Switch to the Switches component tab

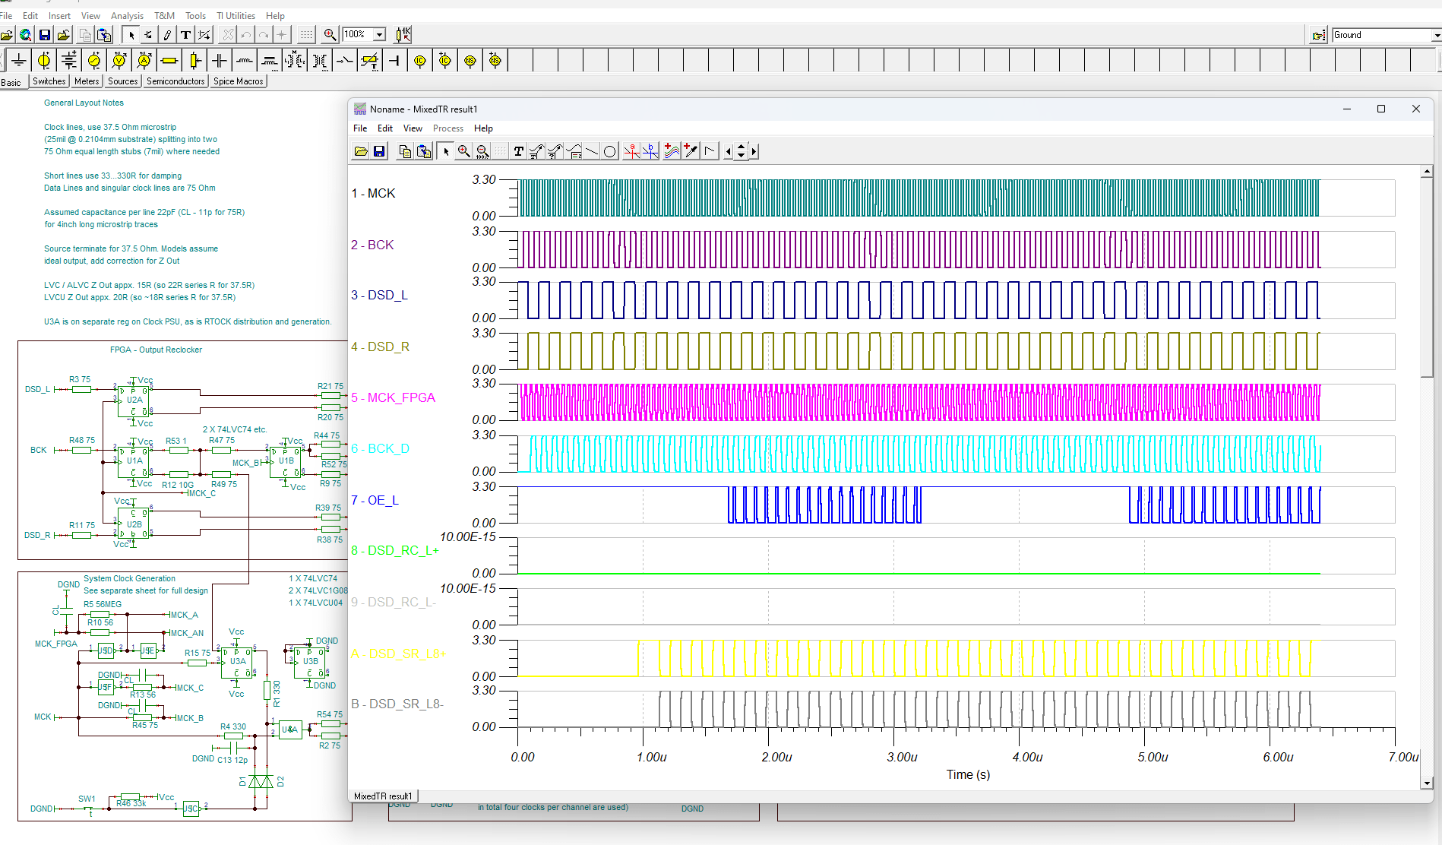coord(49,81)
